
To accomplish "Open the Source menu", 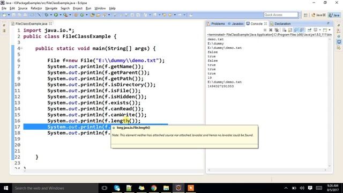I will pos(23,9).
